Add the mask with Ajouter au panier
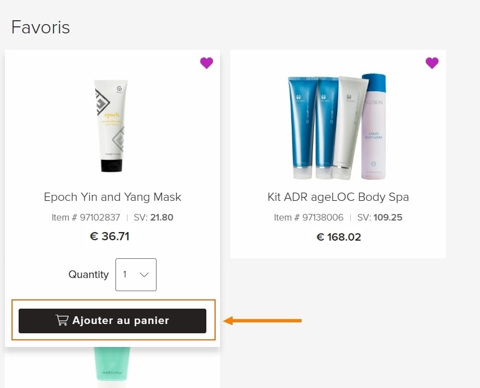 [x=112, y=321]
